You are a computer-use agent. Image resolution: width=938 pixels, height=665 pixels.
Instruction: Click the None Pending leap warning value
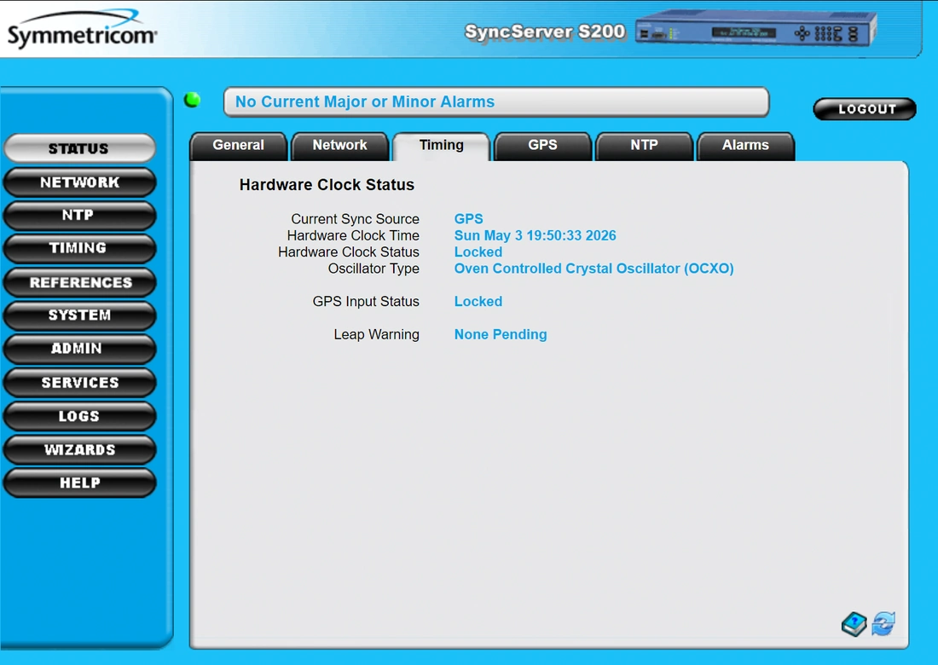500,334
